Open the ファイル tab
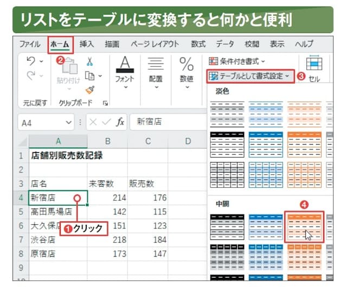Viewport: 346px width, 287px height. pos(30,44)
